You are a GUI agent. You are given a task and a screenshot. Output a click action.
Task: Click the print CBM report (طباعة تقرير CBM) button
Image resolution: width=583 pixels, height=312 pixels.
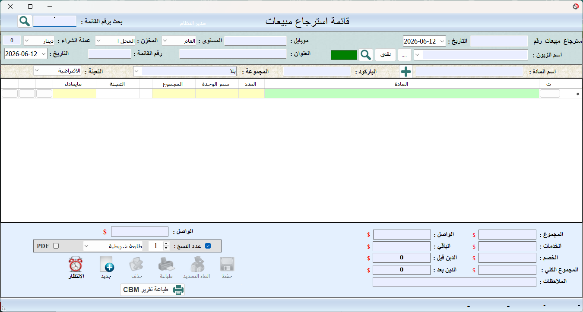152,290
